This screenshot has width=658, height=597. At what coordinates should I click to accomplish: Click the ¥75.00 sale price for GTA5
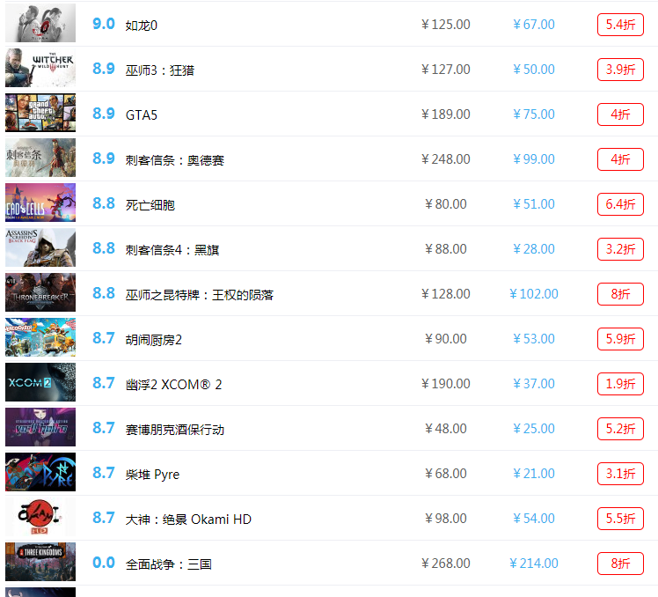click(534, 114)
